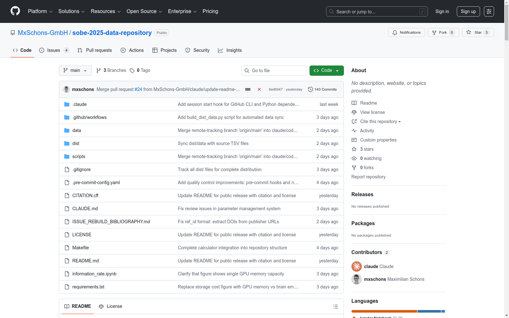The height and width of the screenshot is (318, 509).
Task: Open the .github/workflows folder
Action: click(89, 117)
